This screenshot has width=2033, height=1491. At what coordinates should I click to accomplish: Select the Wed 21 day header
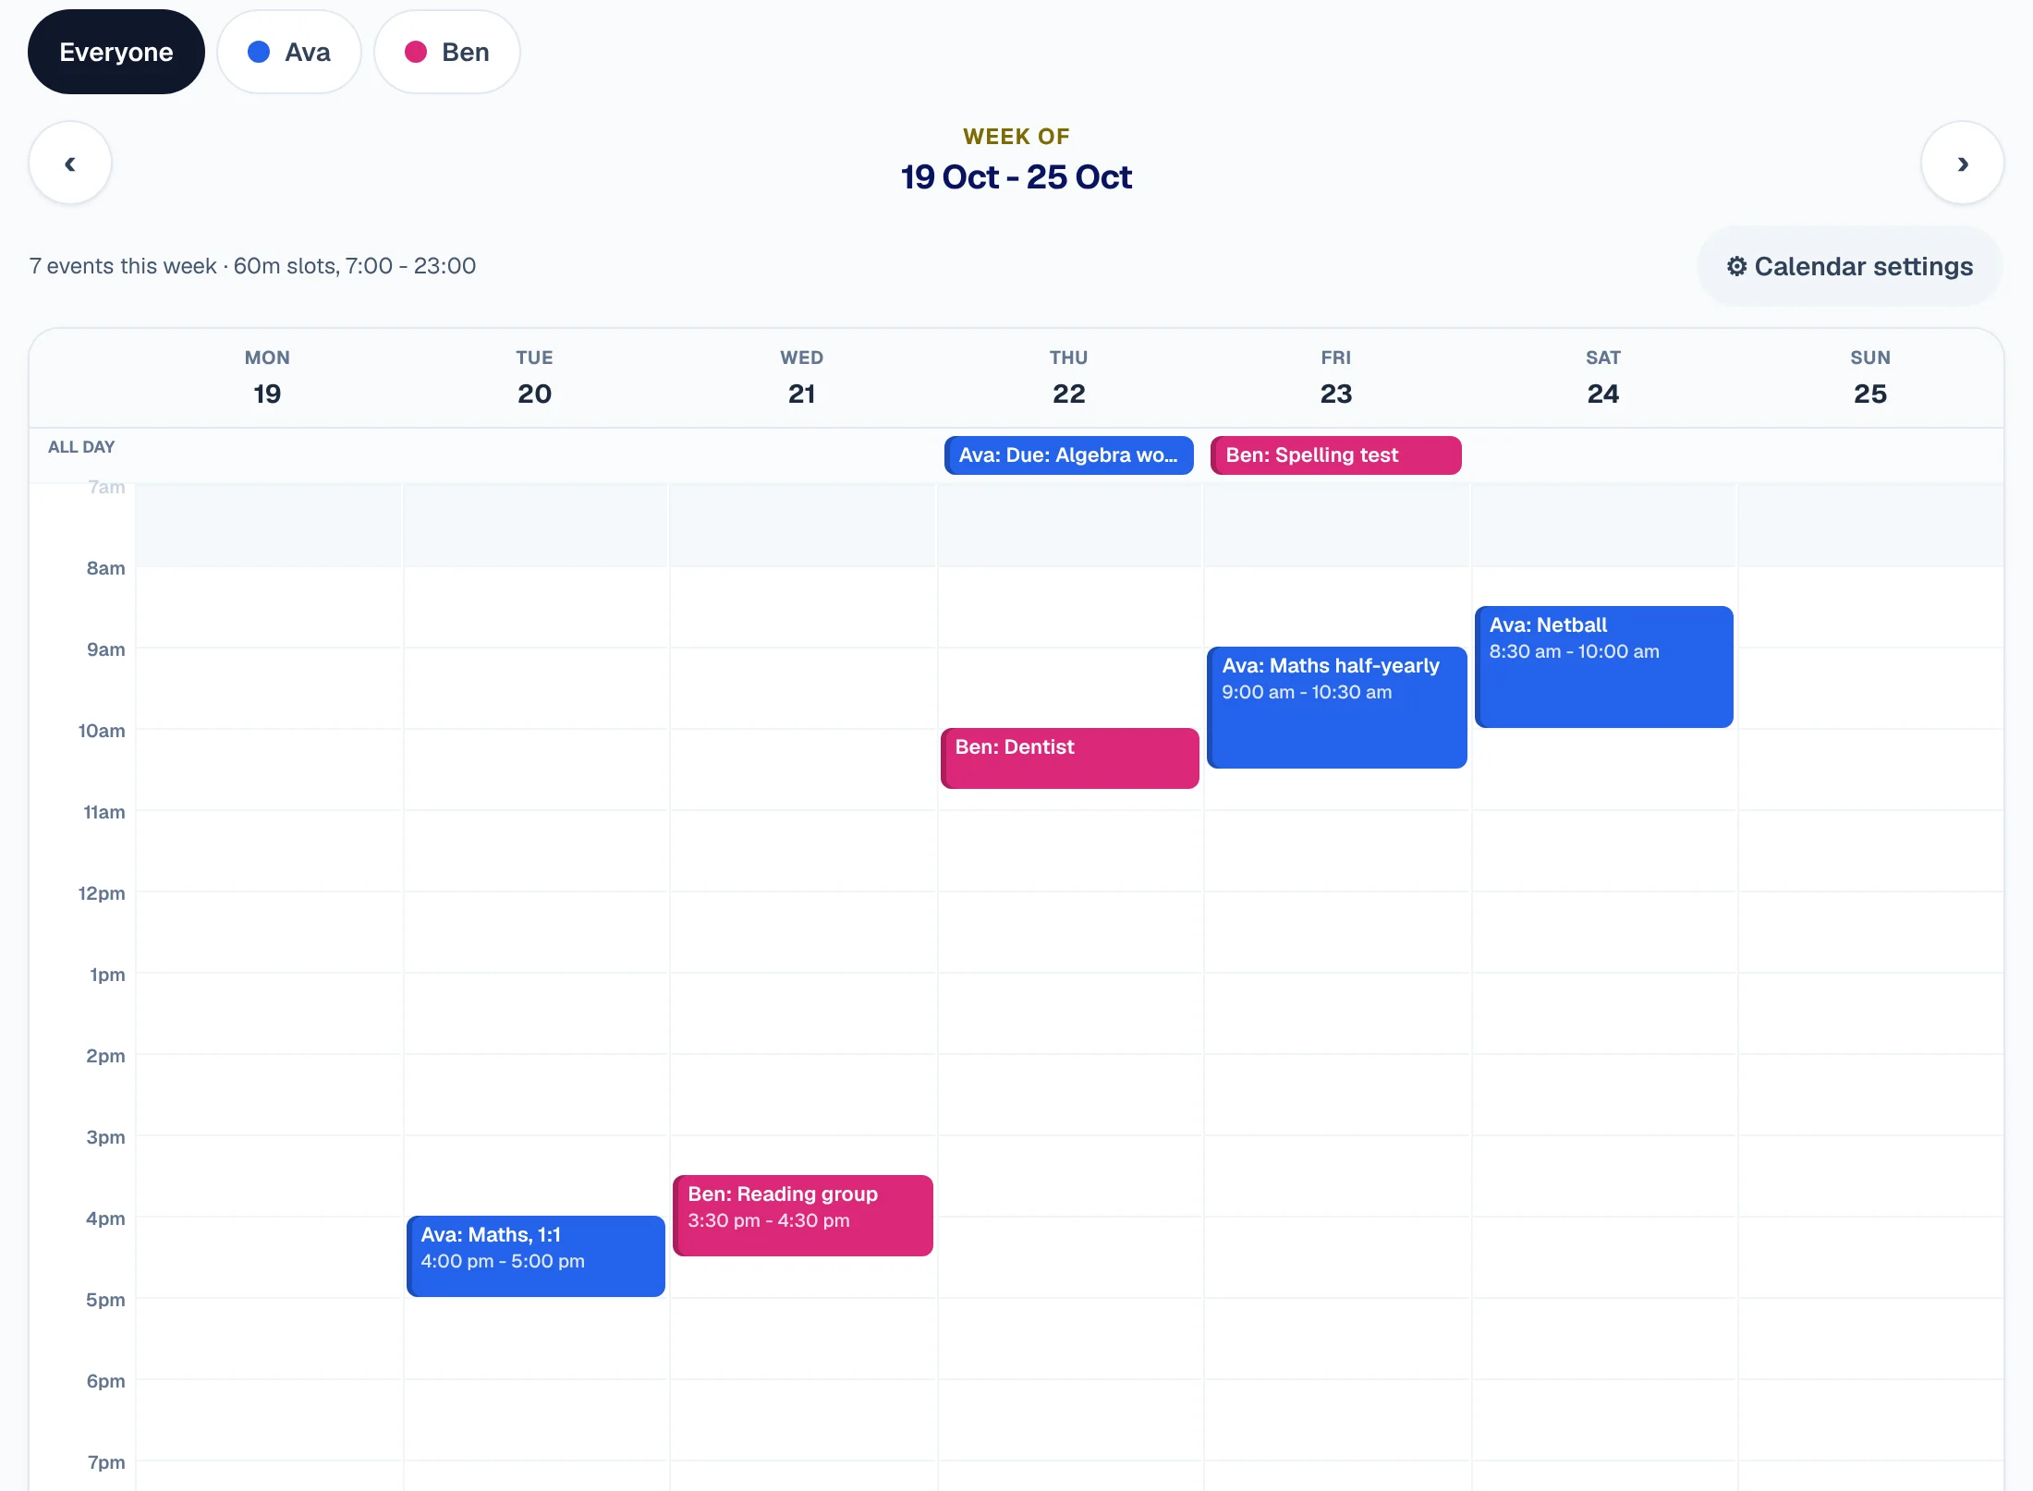point(801,378)
